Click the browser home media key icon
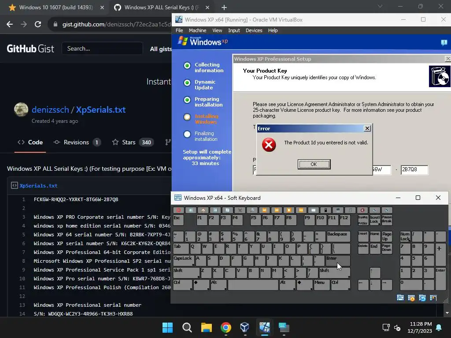 tap(203, 210)
